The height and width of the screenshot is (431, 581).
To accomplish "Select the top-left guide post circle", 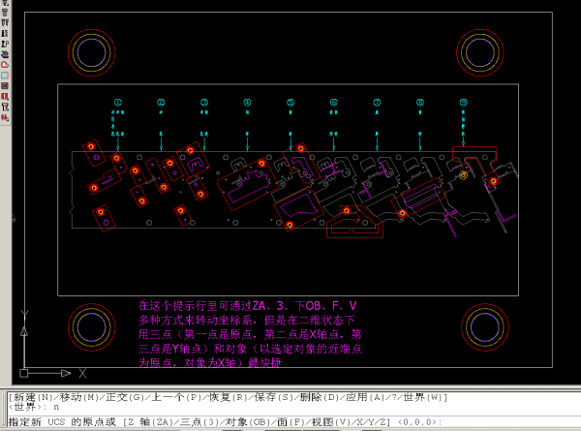I will point(93,51).
